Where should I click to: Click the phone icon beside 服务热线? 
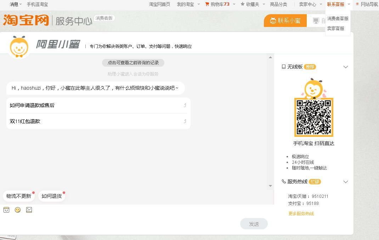[x=284, y=182]
